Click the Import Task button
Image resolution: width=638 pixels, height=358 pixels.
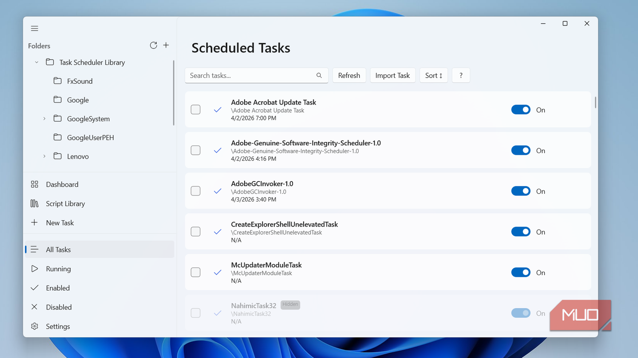(x=393, y=75)
